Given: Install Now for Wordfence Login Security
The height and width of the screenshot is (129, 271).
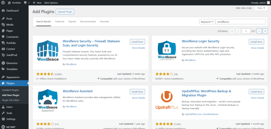Looking at the screenshot, I should point(256,42).
